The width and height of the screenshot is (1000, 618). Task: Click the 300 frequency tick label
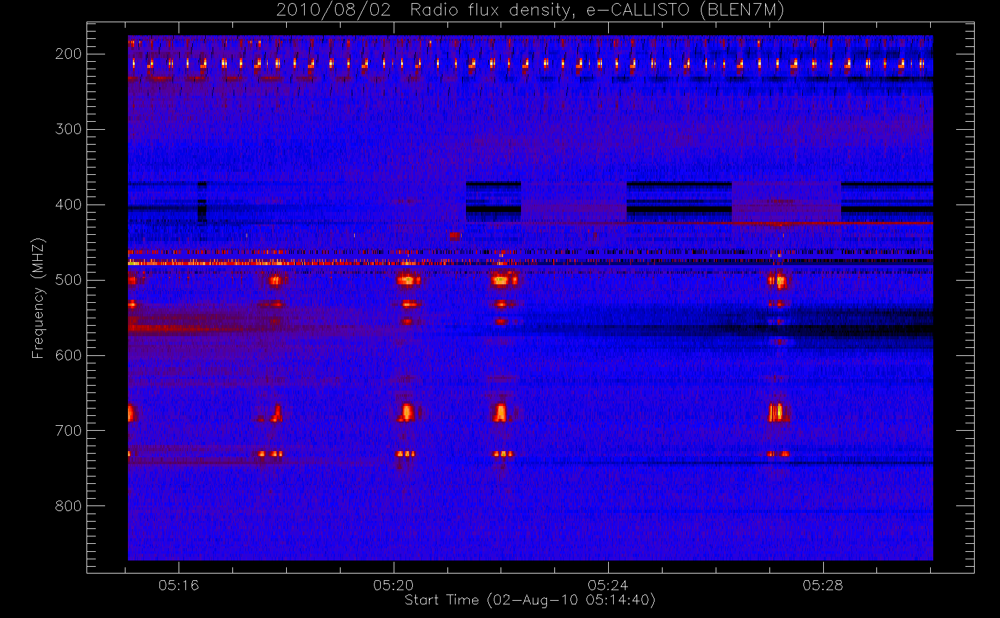click(69, 129)
